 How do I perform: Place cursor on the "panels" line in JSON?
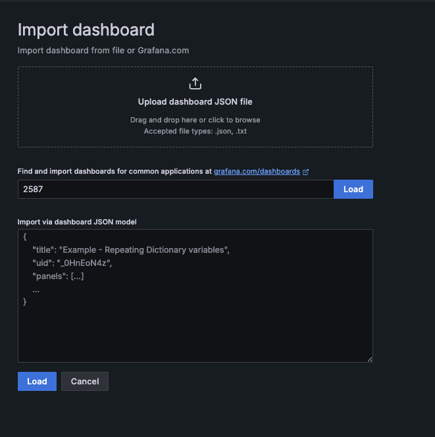tap(58, 276)
